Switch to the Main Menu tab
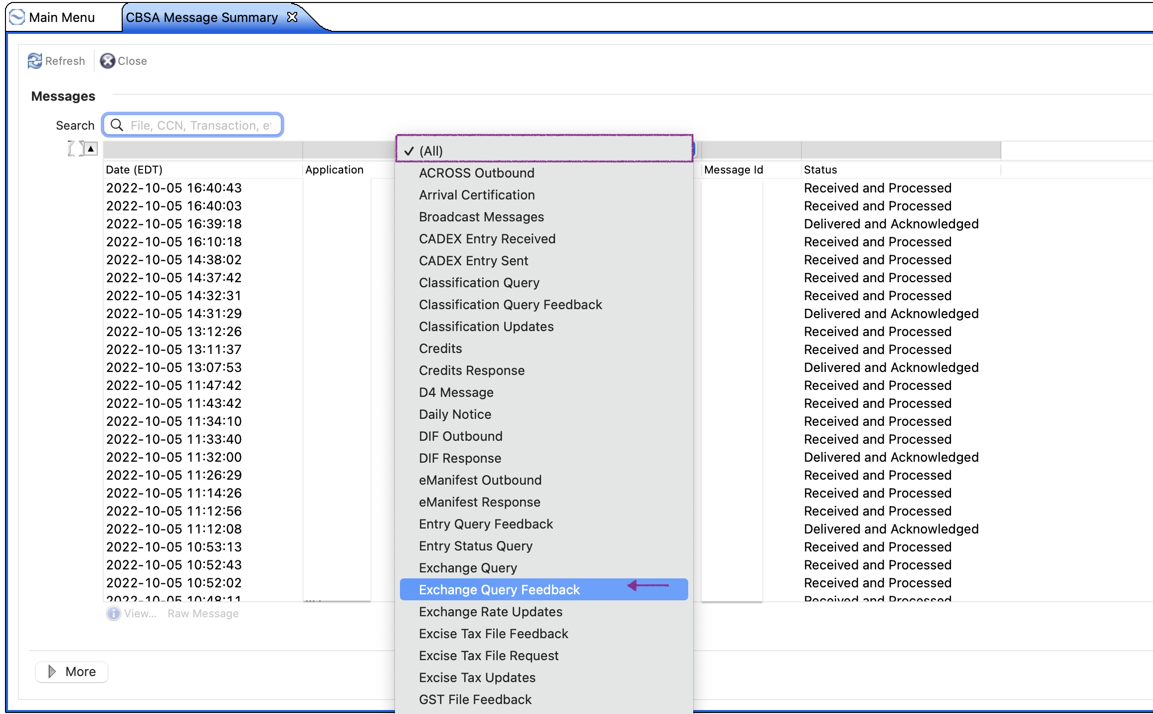 pos(62,17)
